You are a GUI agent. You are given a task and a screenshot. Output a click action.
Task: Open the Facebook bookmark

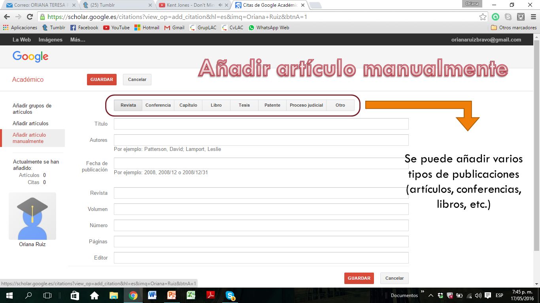[84, 28]
